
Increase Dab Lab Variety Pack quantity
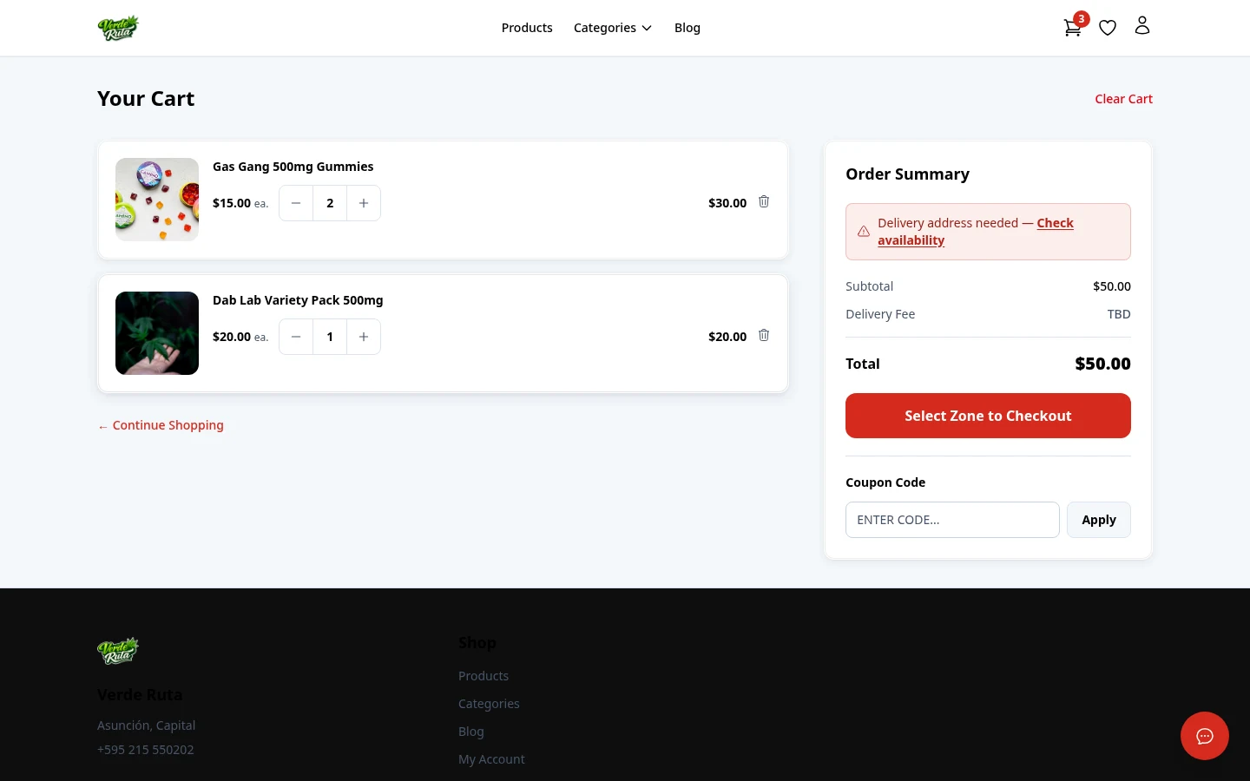tap(364, 336)
